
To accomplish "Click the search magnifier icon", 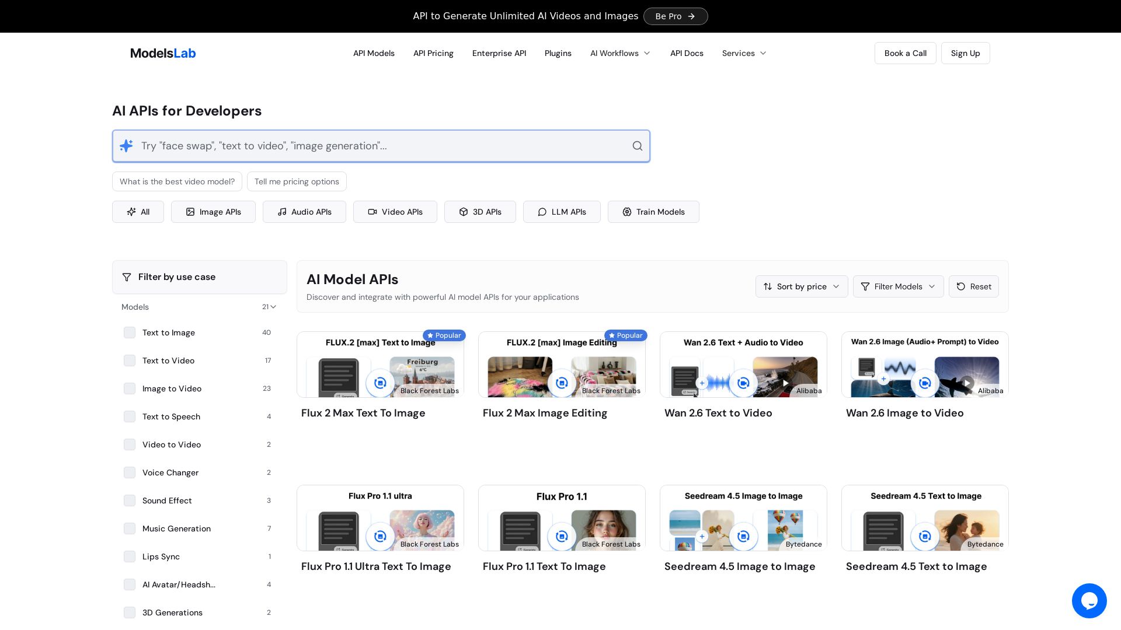I will point(638,146).
